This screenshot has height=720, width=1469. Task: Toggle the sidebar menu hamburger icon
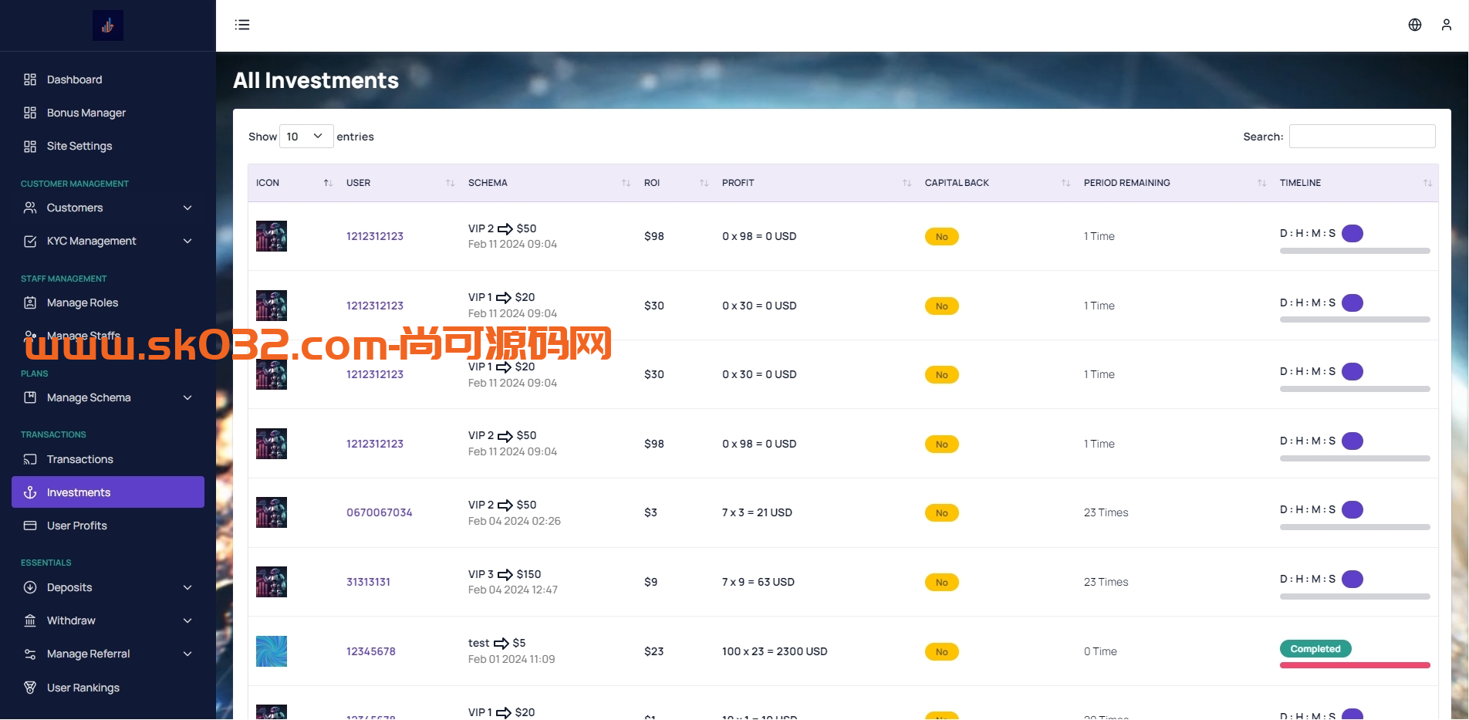pyautogui.click(x=242, y=25)
